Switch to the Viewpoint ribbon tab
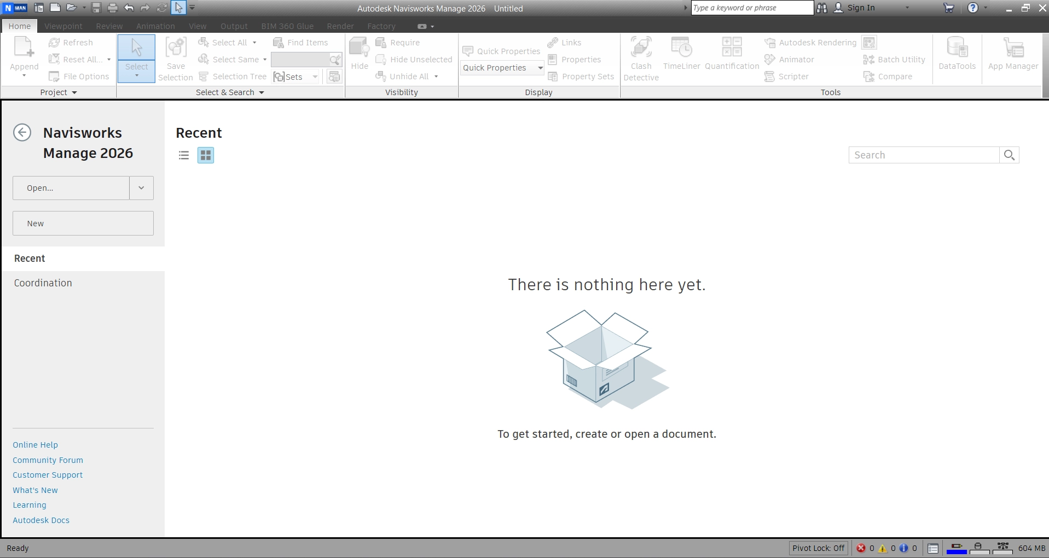The width and height of the screenshot is (1049, 558). click(x=63, y=26)
